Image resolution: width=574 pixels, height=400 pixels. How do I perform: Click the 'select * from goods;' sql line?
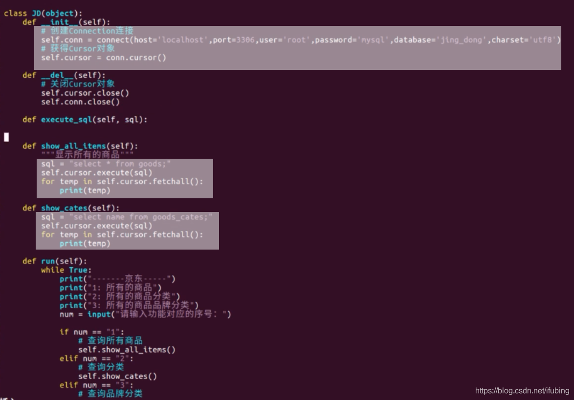pyautogui.click(x=106, y=164)
